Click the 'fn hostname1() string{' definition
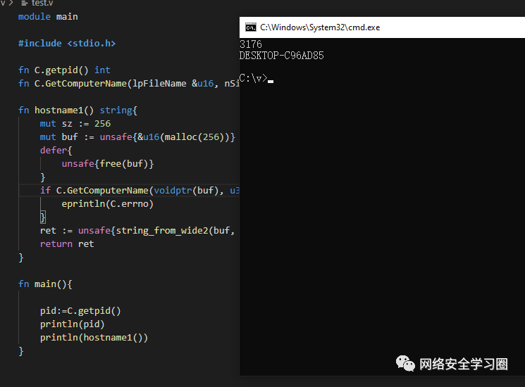 [x=78, y=110]
